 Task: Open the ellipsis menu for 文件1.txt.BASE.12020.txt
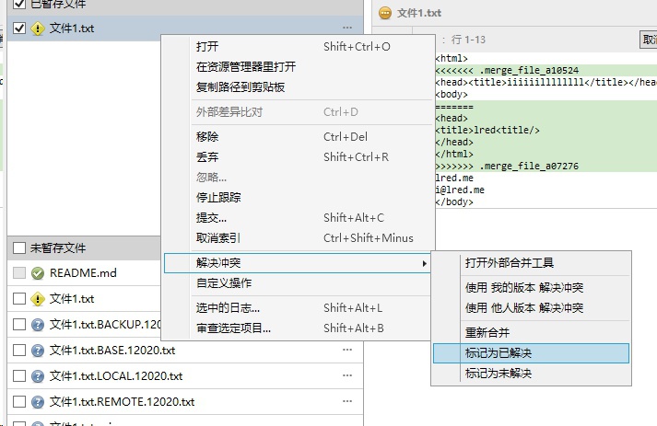coord(347,351)
